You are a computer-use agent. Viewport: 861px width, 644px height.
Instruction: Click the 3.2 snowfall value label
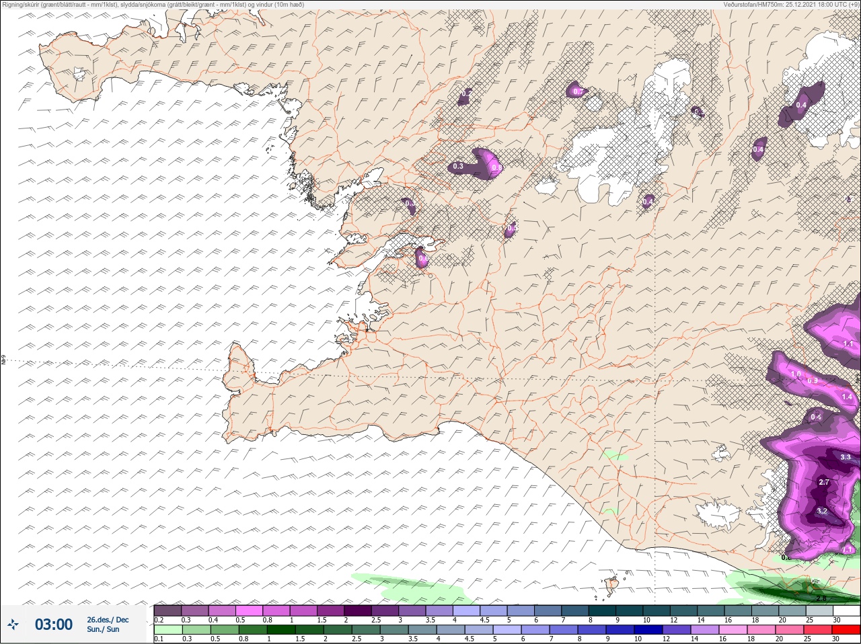821,512
